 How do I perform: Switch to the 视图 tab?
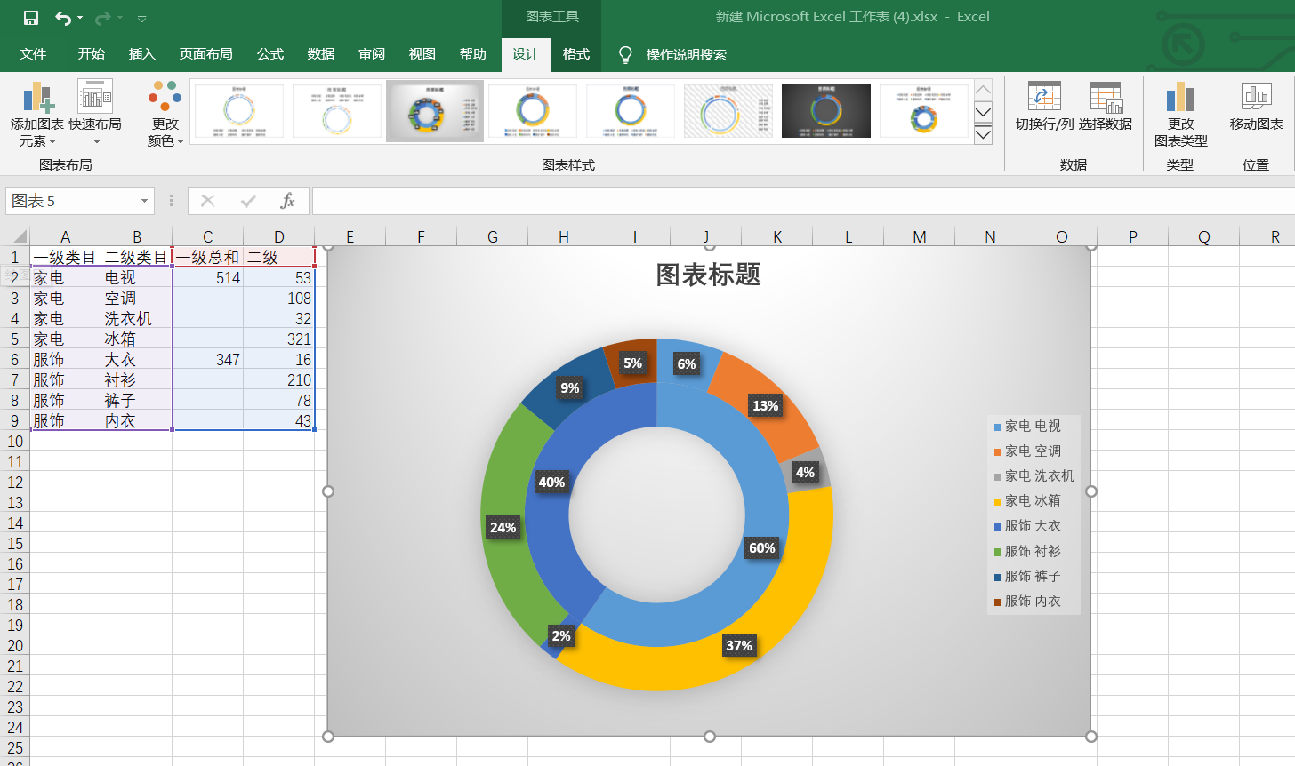[x=422, y=54]
